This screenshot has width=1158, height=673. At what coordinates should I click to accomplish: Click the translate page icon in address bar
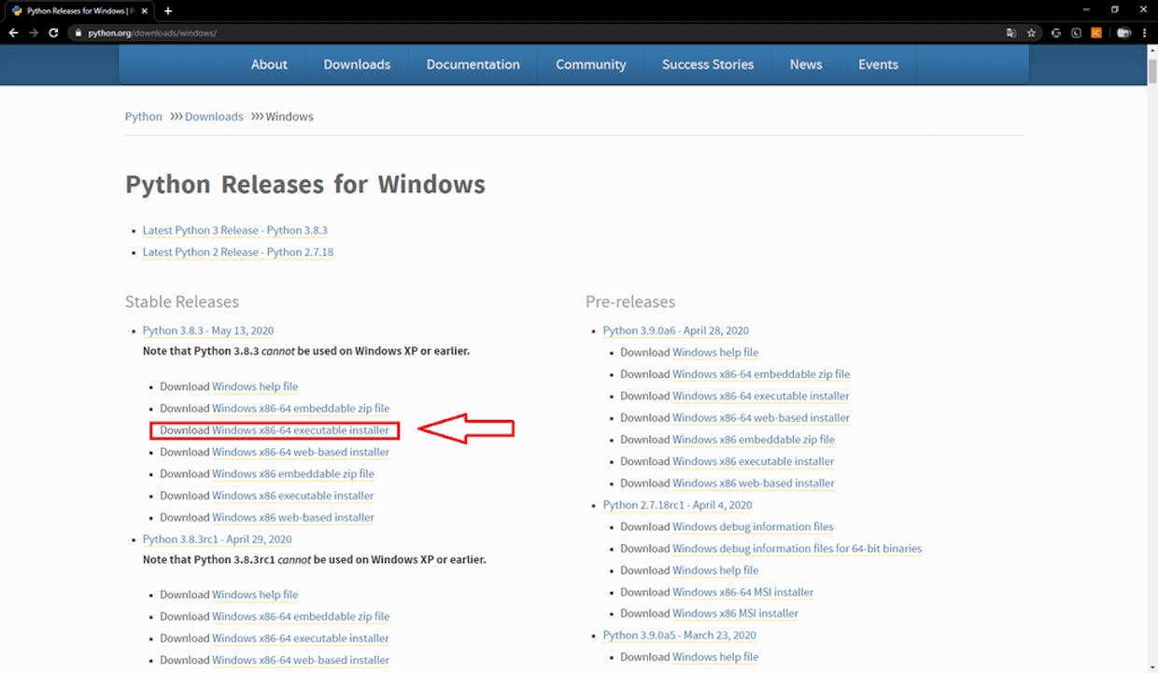(x=1010, y=33)
